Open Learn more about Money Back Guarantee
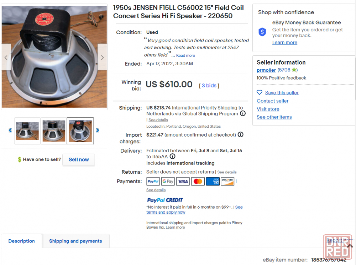Image resolution: width=356 pixels, height=265 pixels. (x=285, y=42)
